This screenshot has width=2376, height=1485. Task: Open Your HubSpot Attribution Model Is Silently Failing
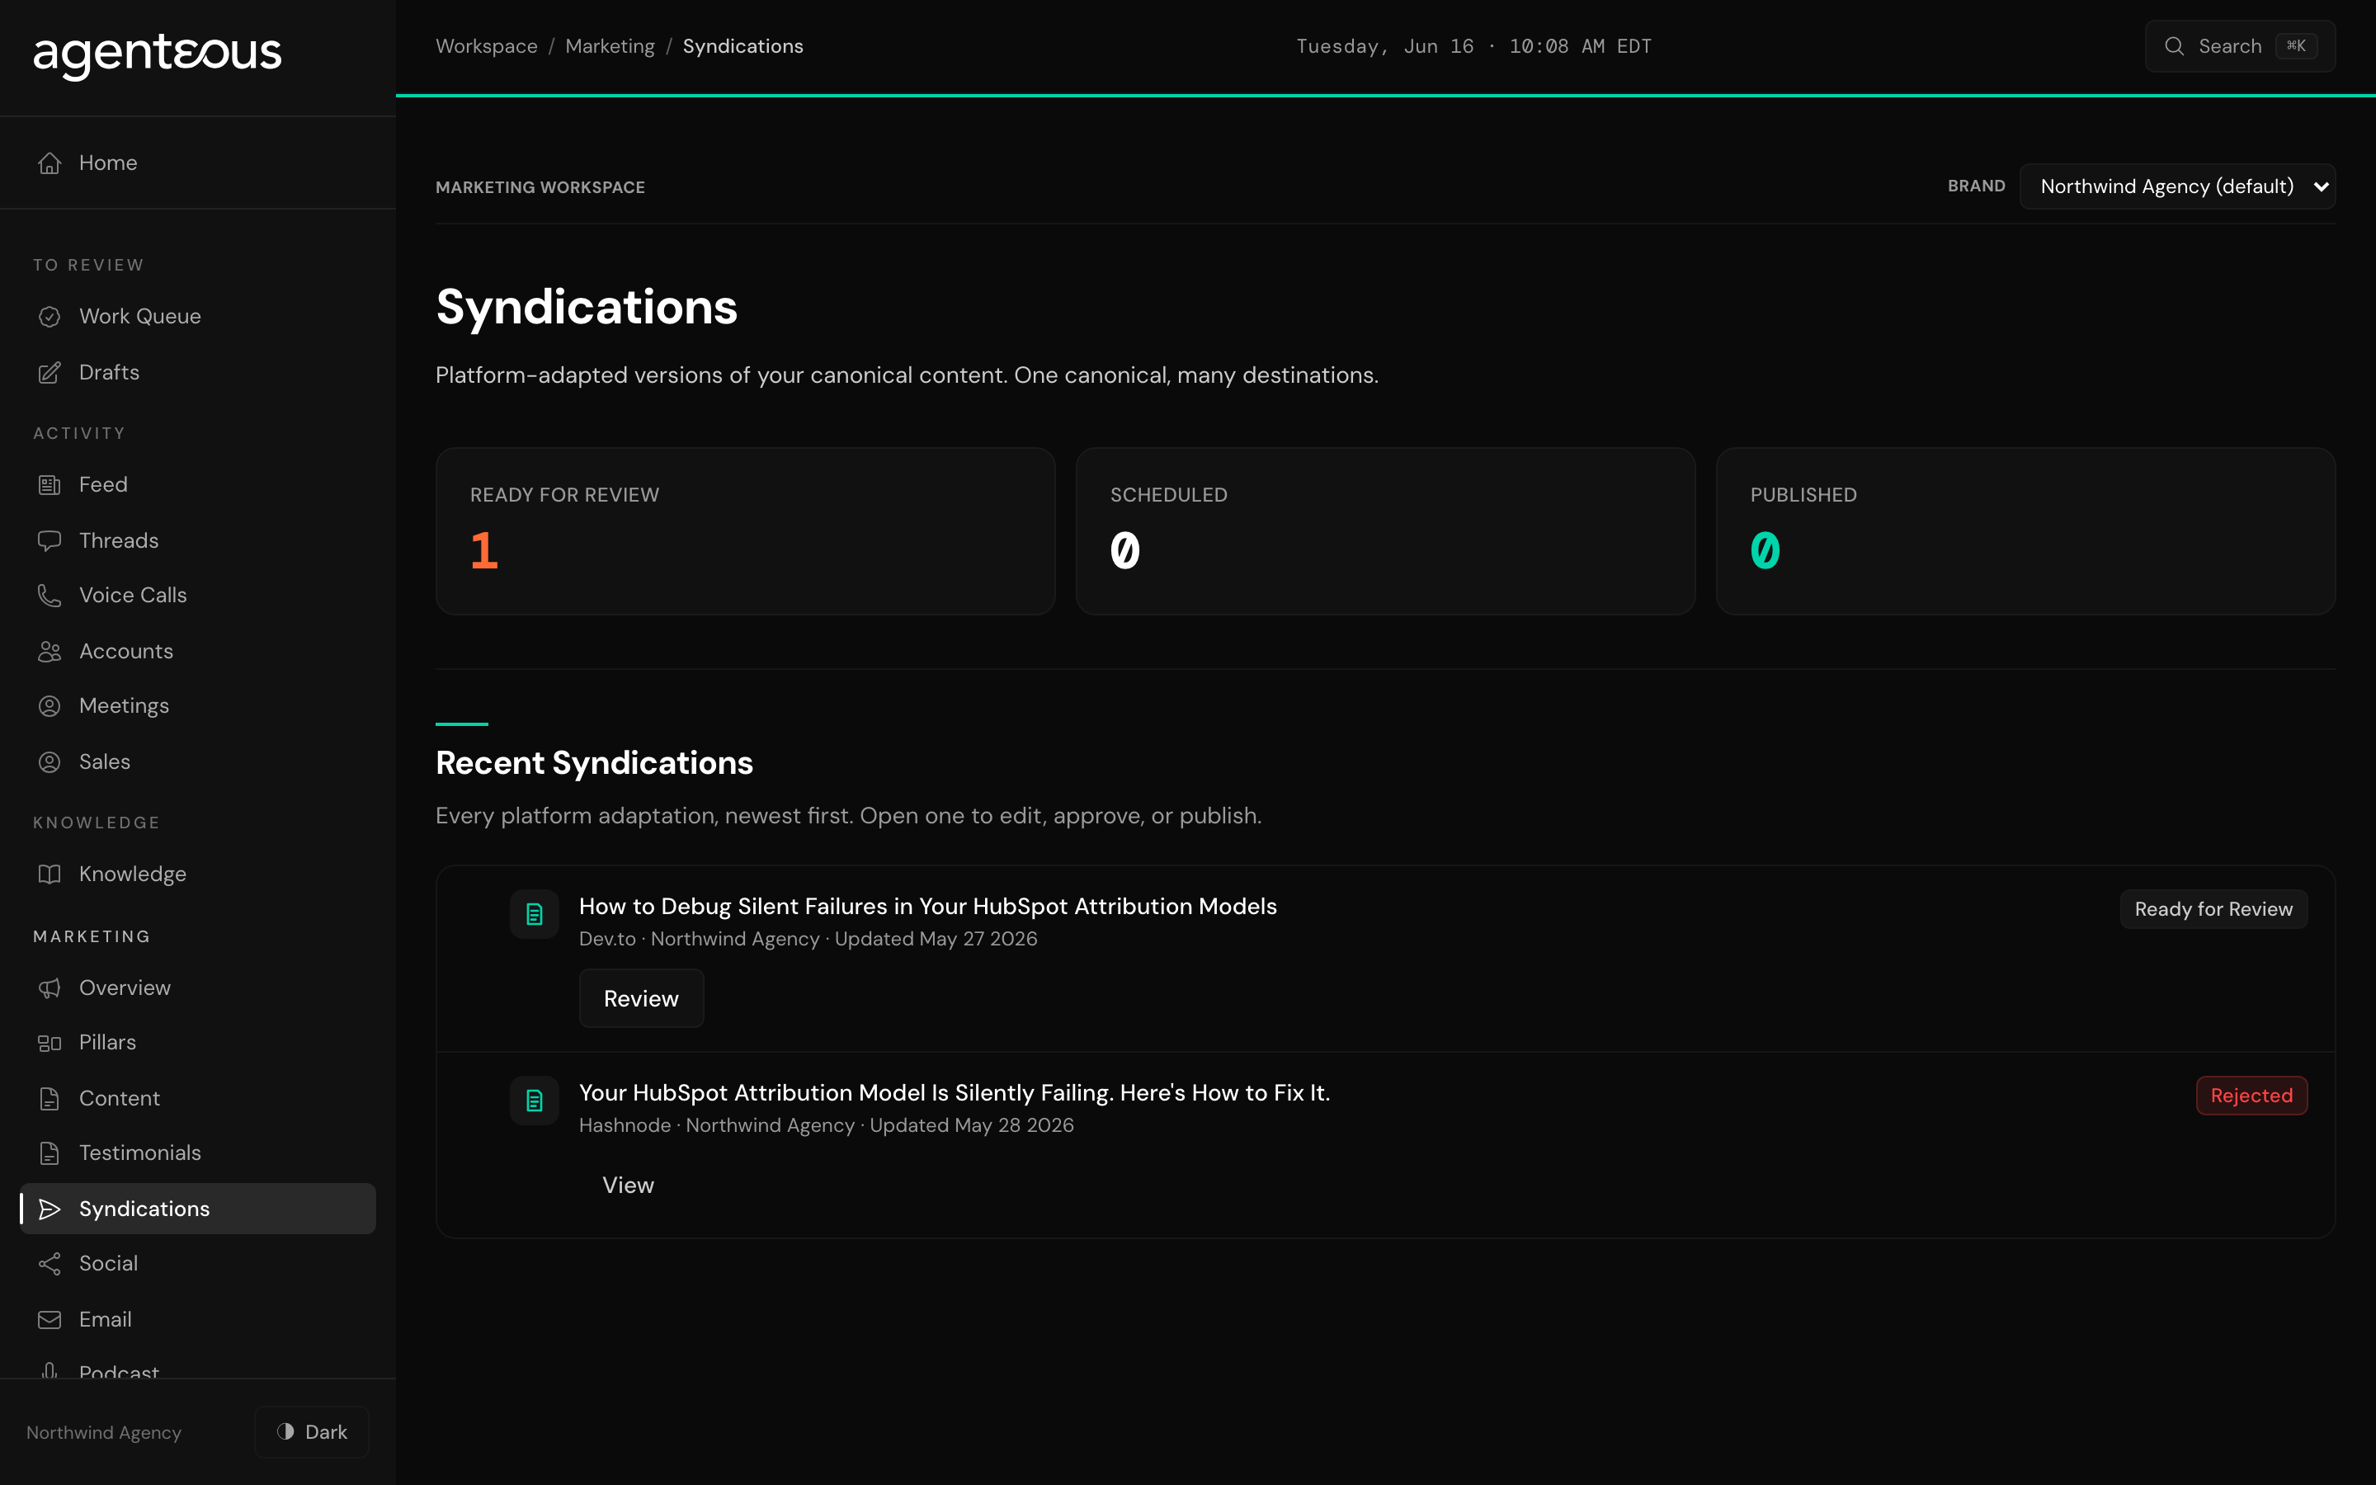point(955,1093)
